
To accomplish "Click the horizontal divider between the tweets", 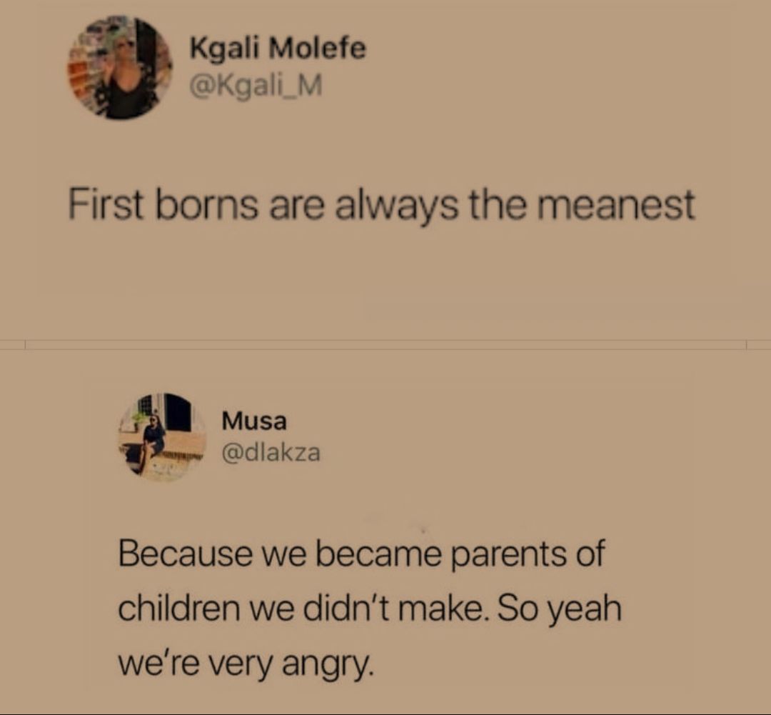I will [x=385, y=344].
